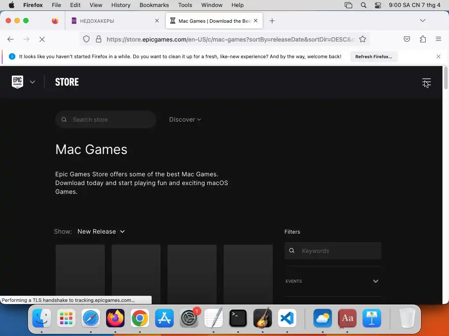449x336 pixels.
Task: Open the View menu
Action: [96, 5]
